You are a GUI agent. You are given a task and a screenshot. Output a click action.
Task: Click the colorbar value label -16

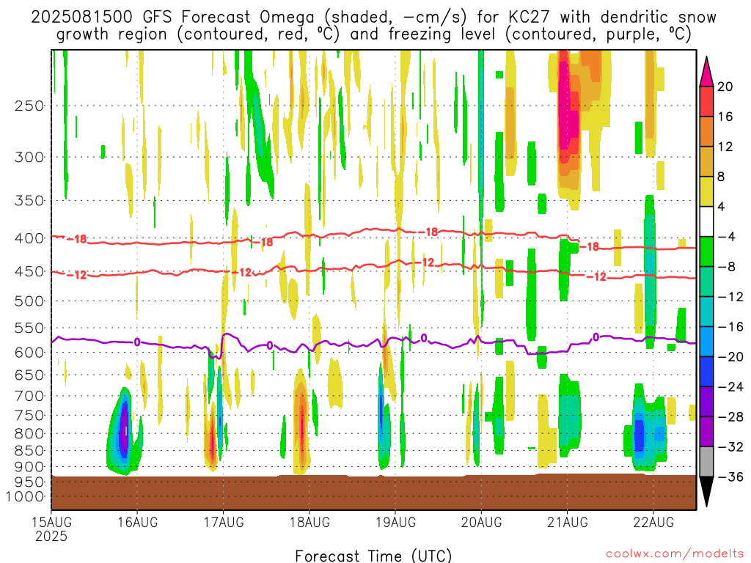pos(730,327)
